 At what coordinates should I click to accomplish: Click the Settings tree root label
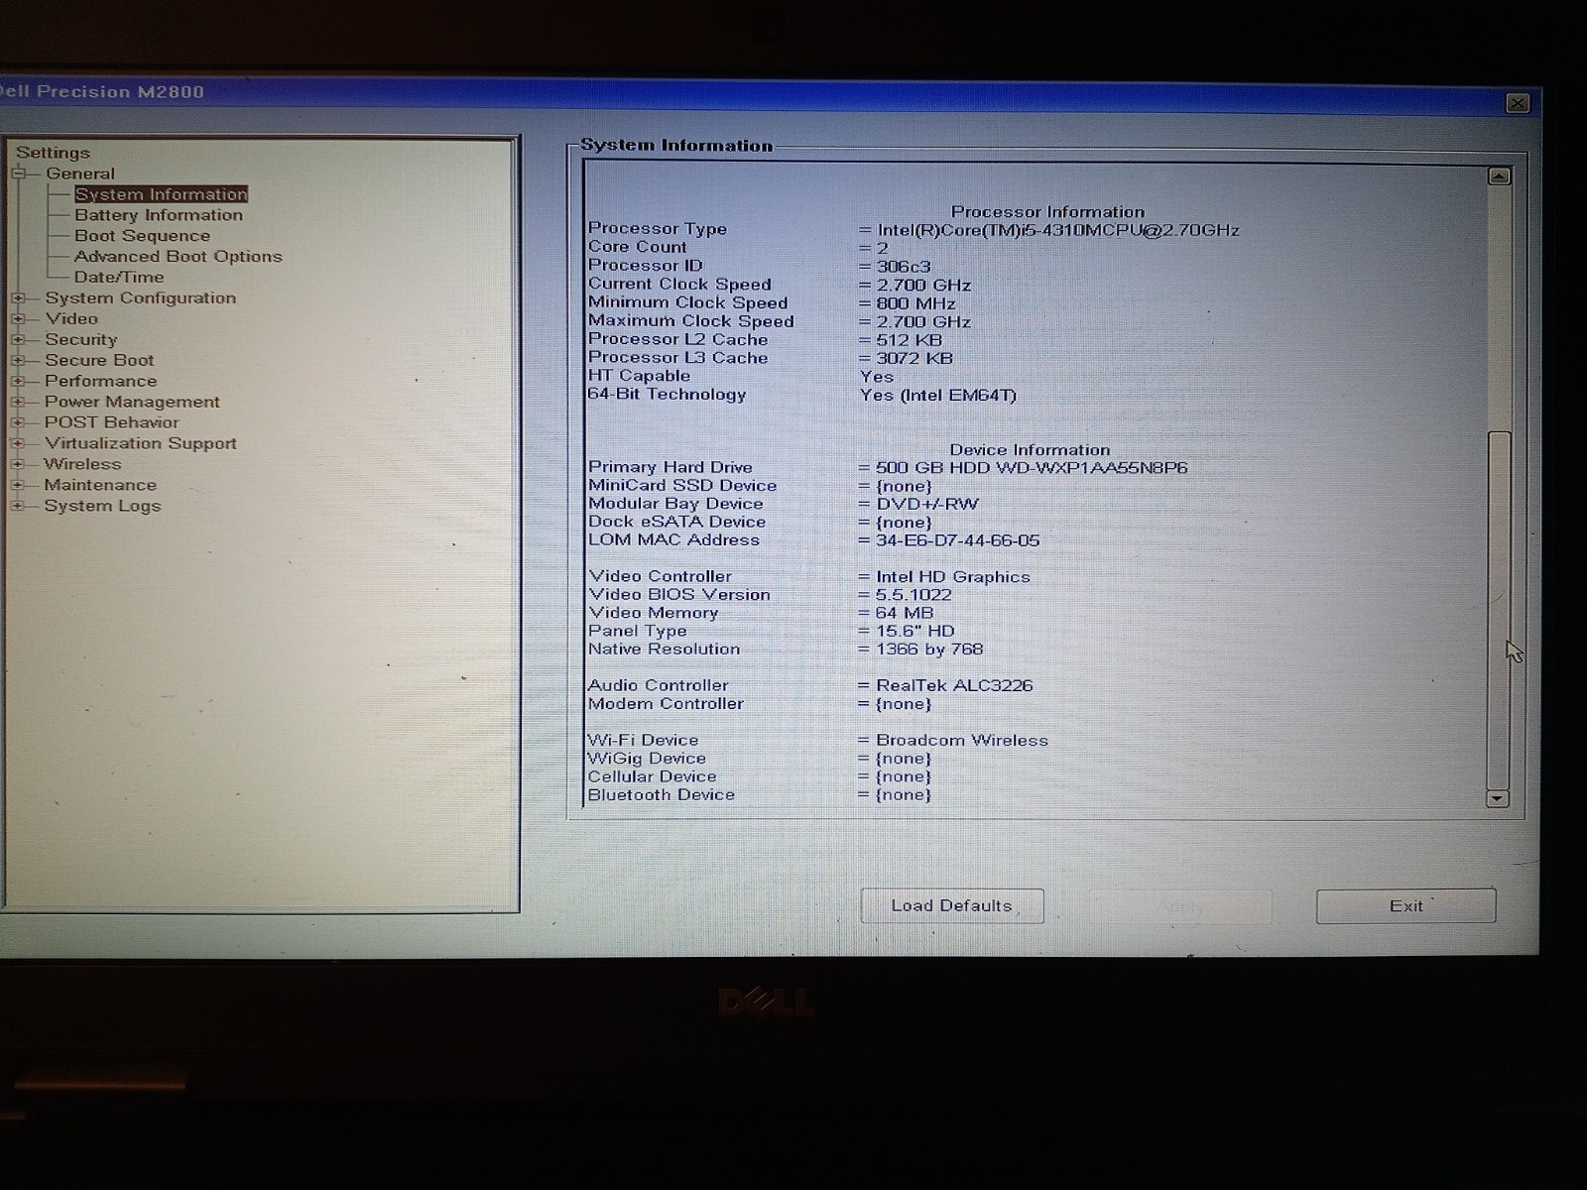tap(53, 153)
